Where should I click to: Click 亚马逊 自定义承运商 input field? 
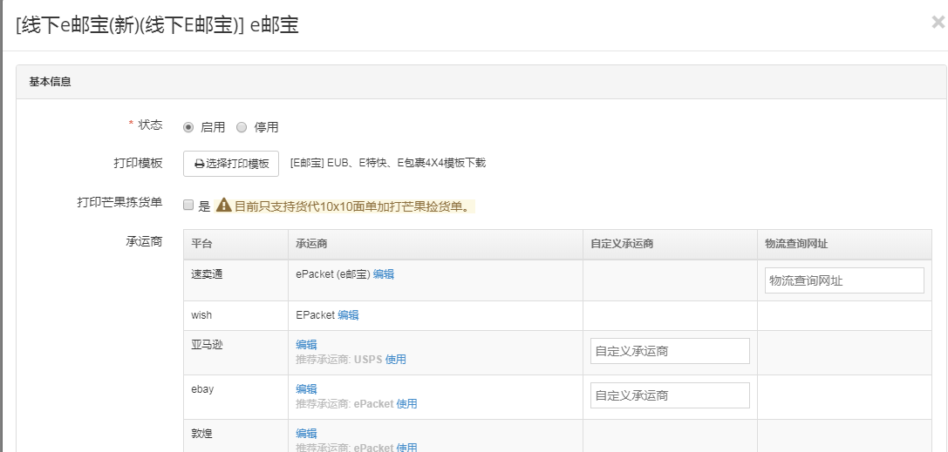click(670, 352)
